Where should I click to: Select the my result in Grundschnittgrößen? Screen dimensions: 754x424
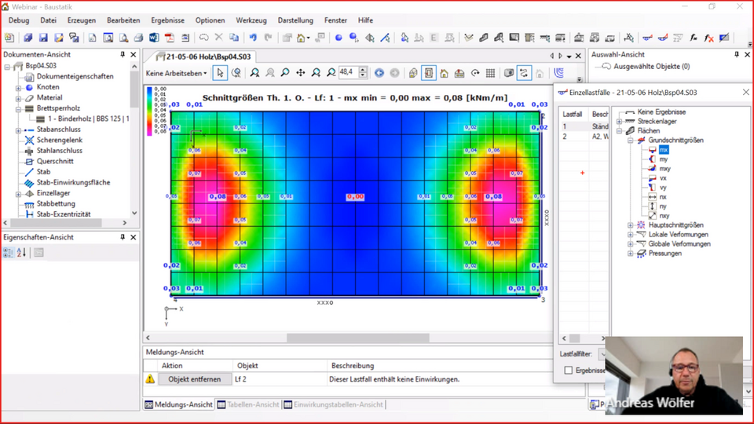pos(664,159)
